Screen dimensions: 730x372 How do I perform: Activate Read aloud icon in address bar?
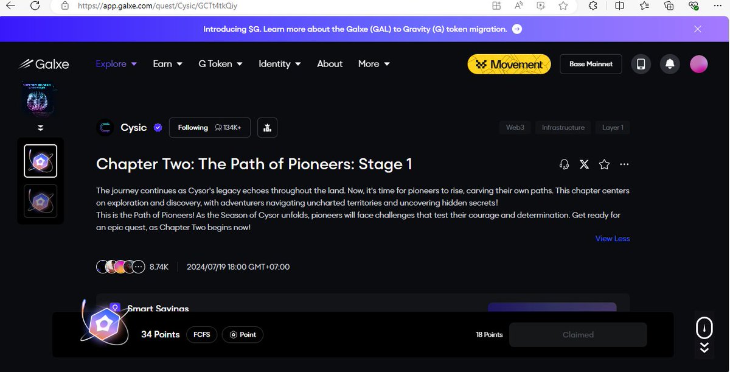pos(519,5)
